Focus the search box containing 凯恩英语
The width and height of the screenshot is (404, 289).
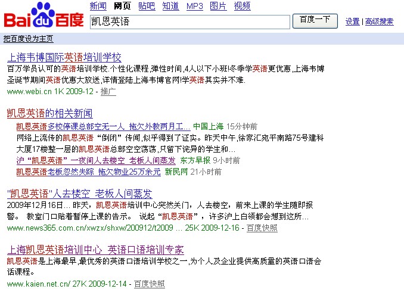click(x=190, y=21)
